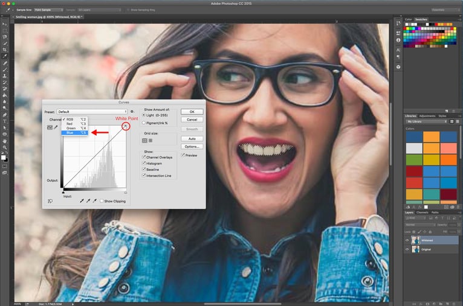463x306 pixels.
Task: Choose Red in the Channel menu
Action: (x=75, y=124)
